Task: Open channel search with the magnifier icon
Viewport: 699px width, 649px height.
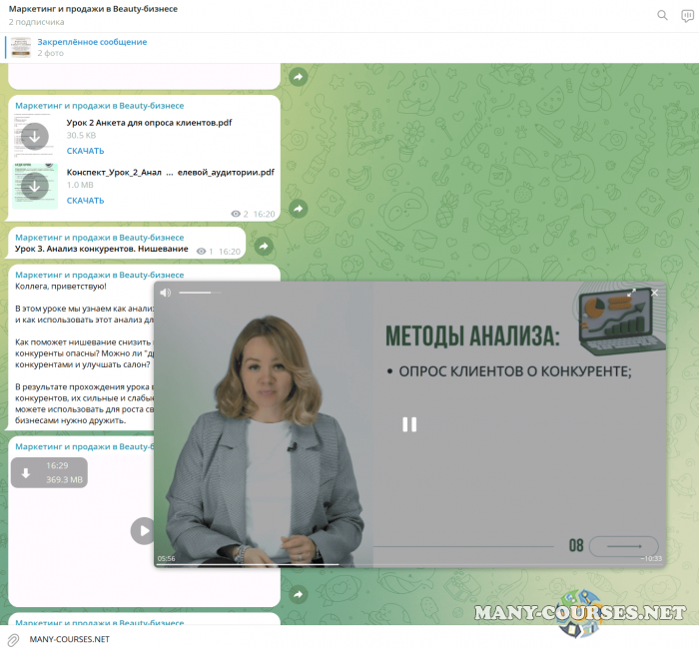Action: click(662, 15)
